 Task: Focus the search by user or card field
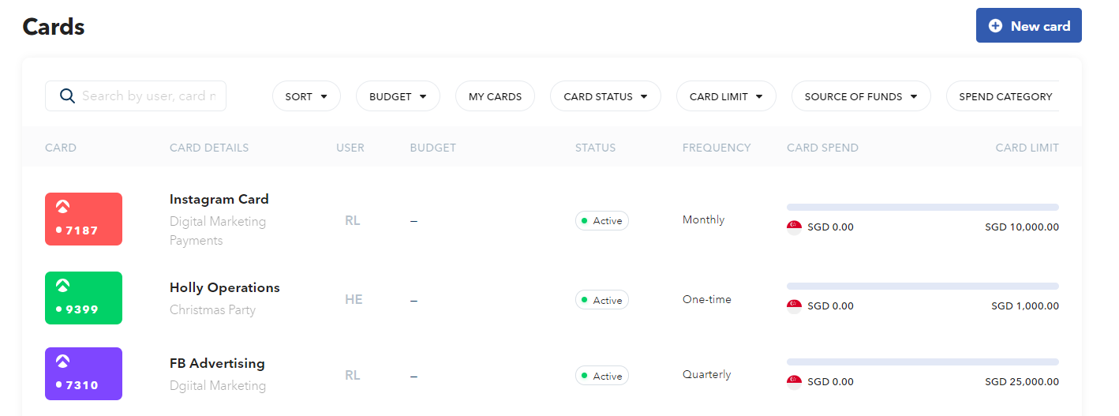pyautogui.click(x=148, y=96)
